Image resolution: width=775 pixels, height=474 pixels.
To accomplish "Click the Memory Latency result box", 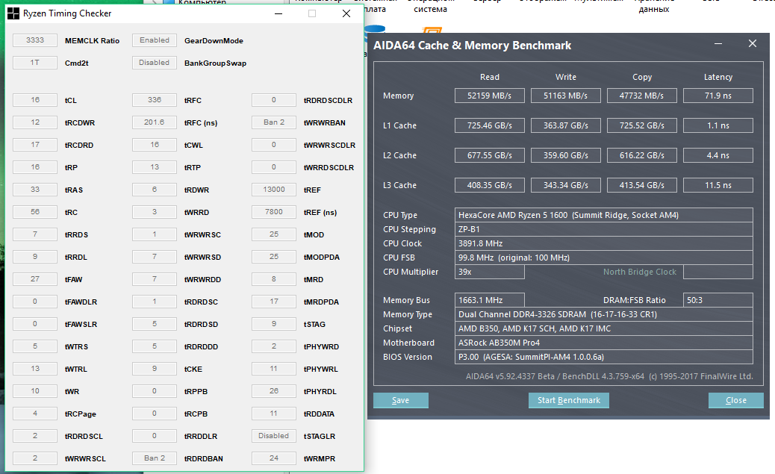I will pos(718,96).
